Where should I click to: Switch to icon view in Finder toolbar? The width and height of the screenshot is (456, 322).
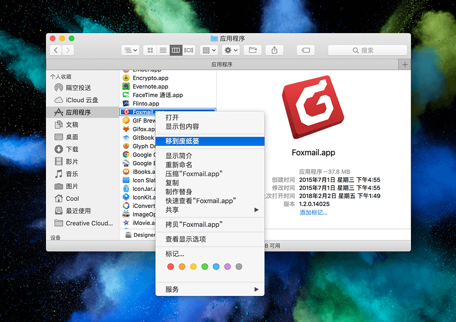(x=150, y=50)
